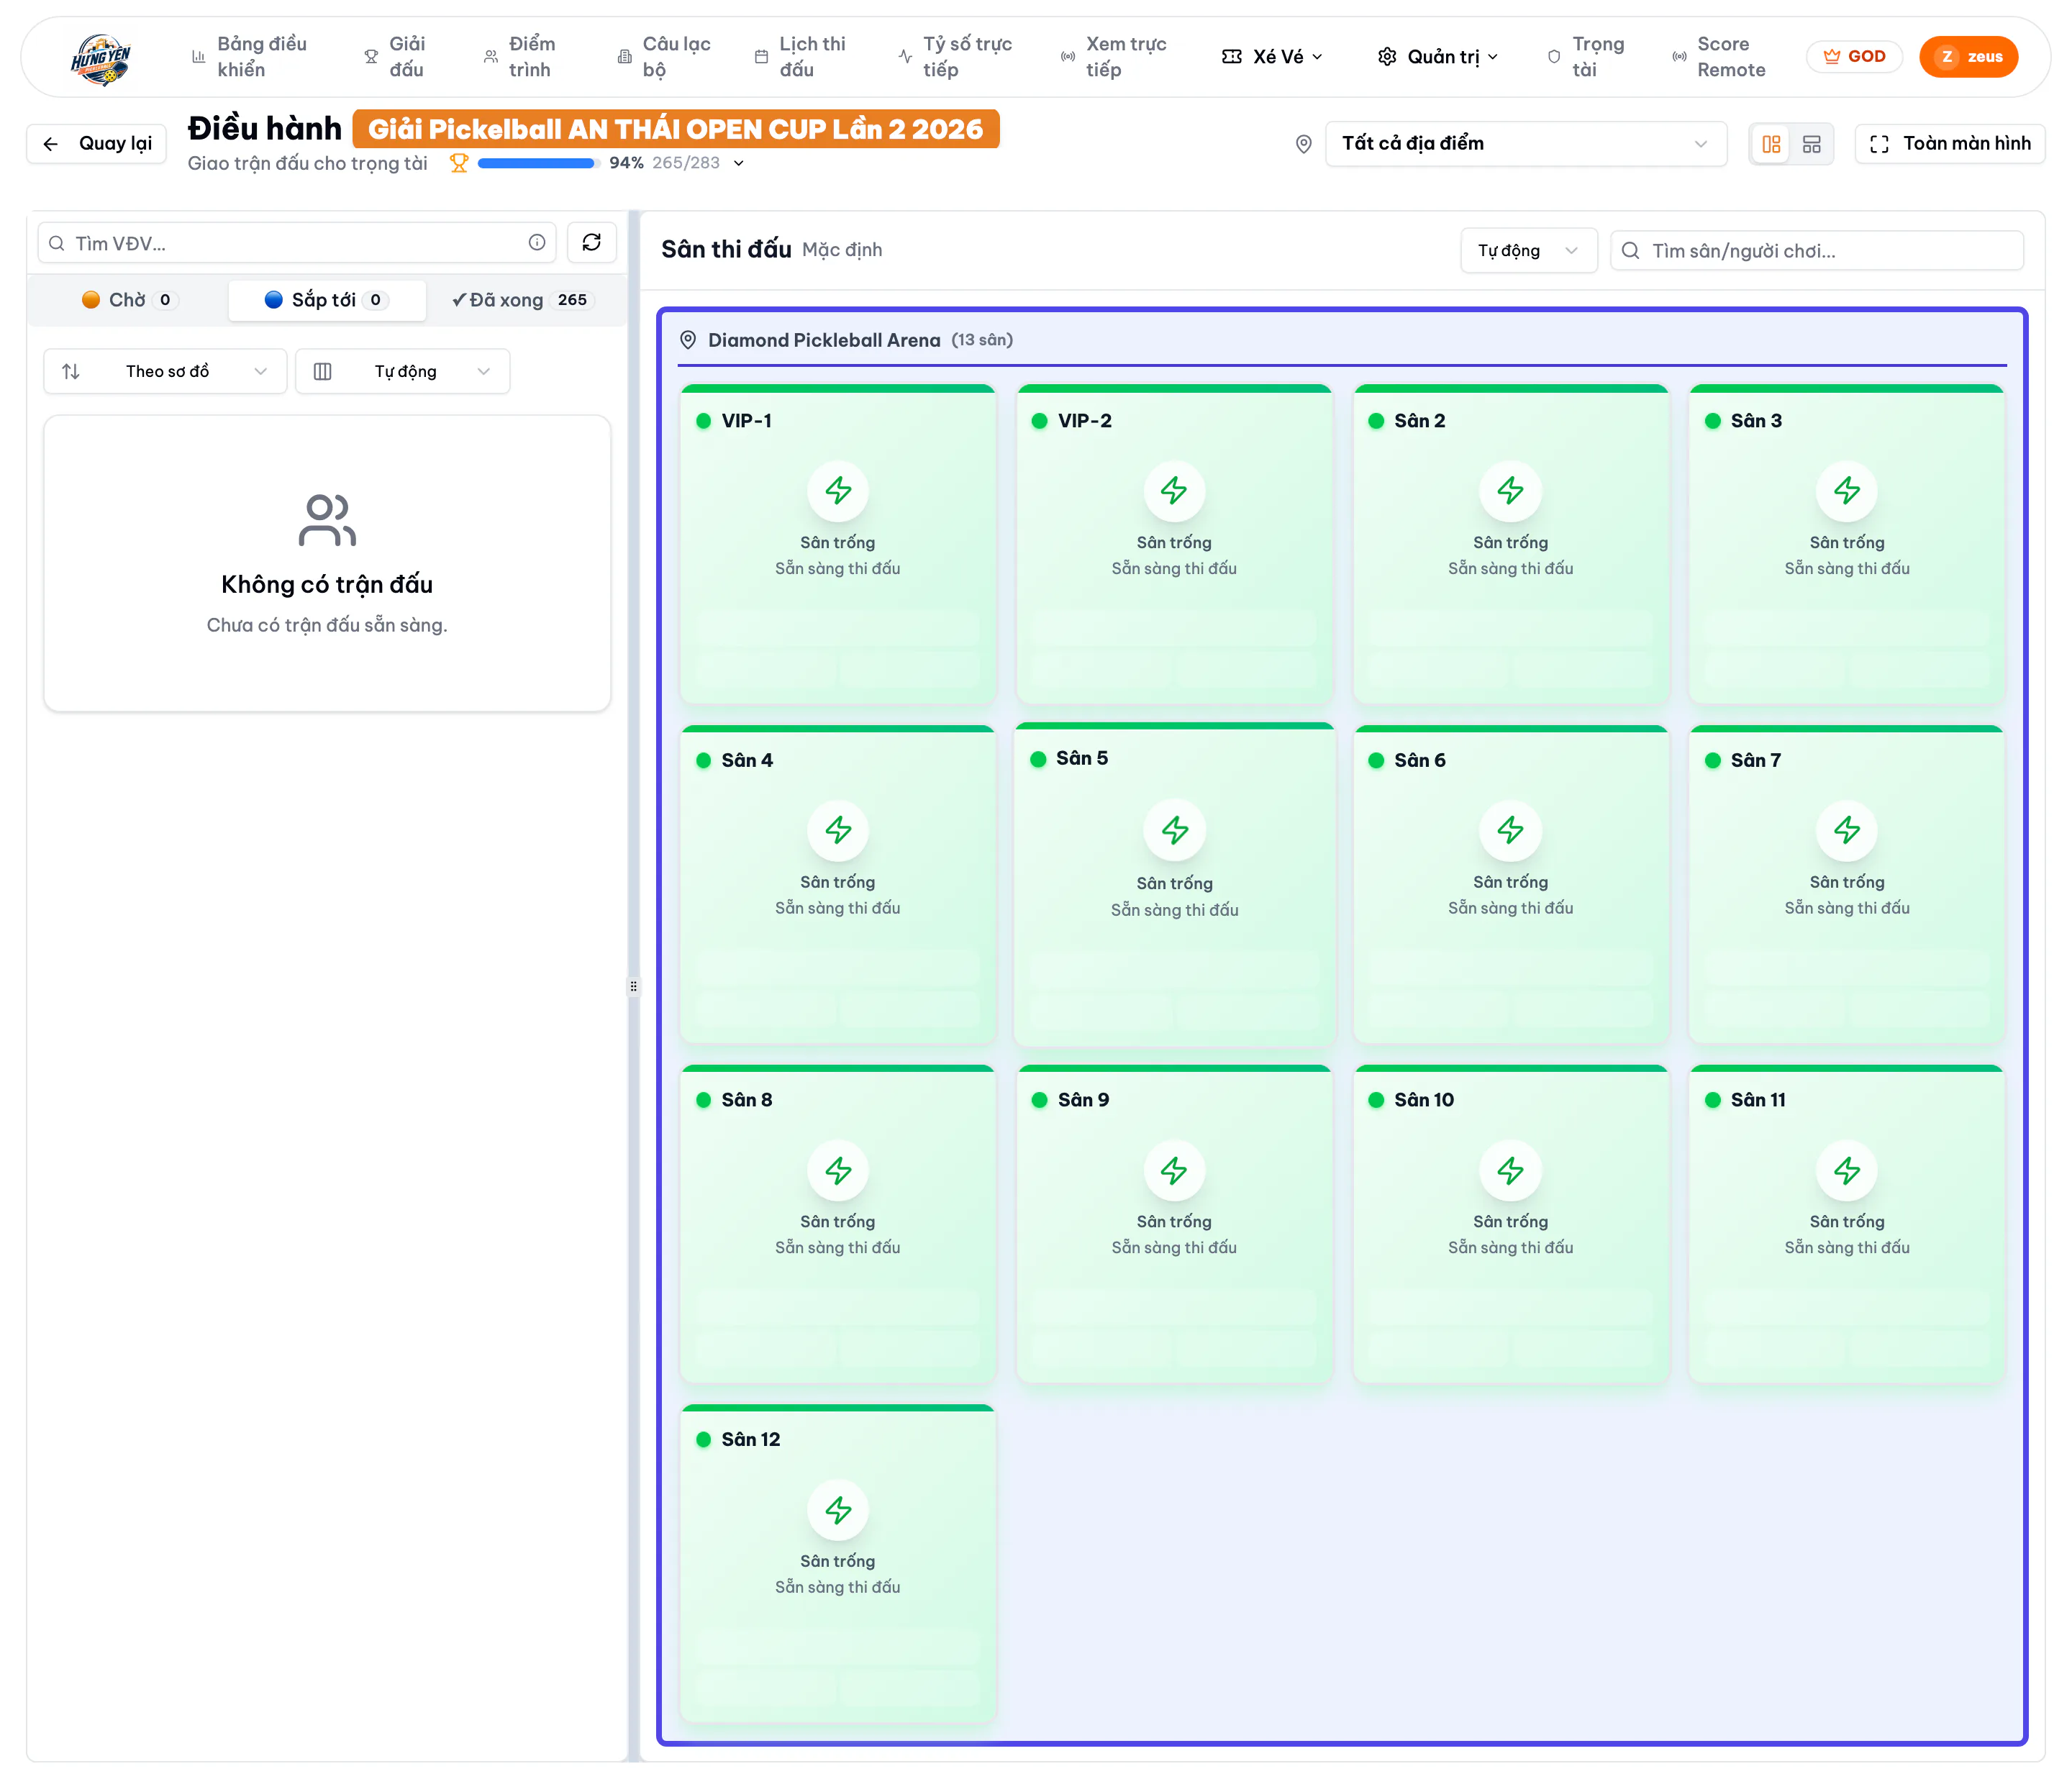
Task: Open Xem trực tiếp page
Action: coord(1114,57)
